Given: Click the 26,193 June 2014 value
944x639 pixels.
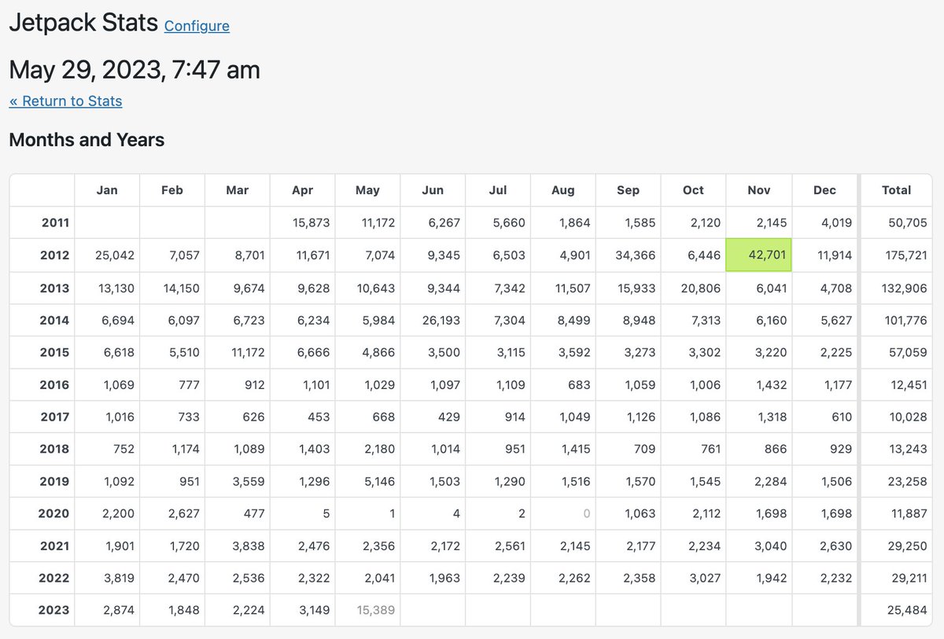Looking at the screenshot, I should point(441,321).
